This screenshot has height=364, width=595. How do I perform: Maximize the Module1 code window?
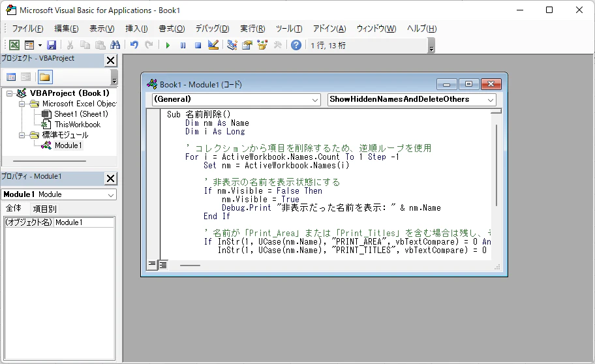[x=468, y=84]
